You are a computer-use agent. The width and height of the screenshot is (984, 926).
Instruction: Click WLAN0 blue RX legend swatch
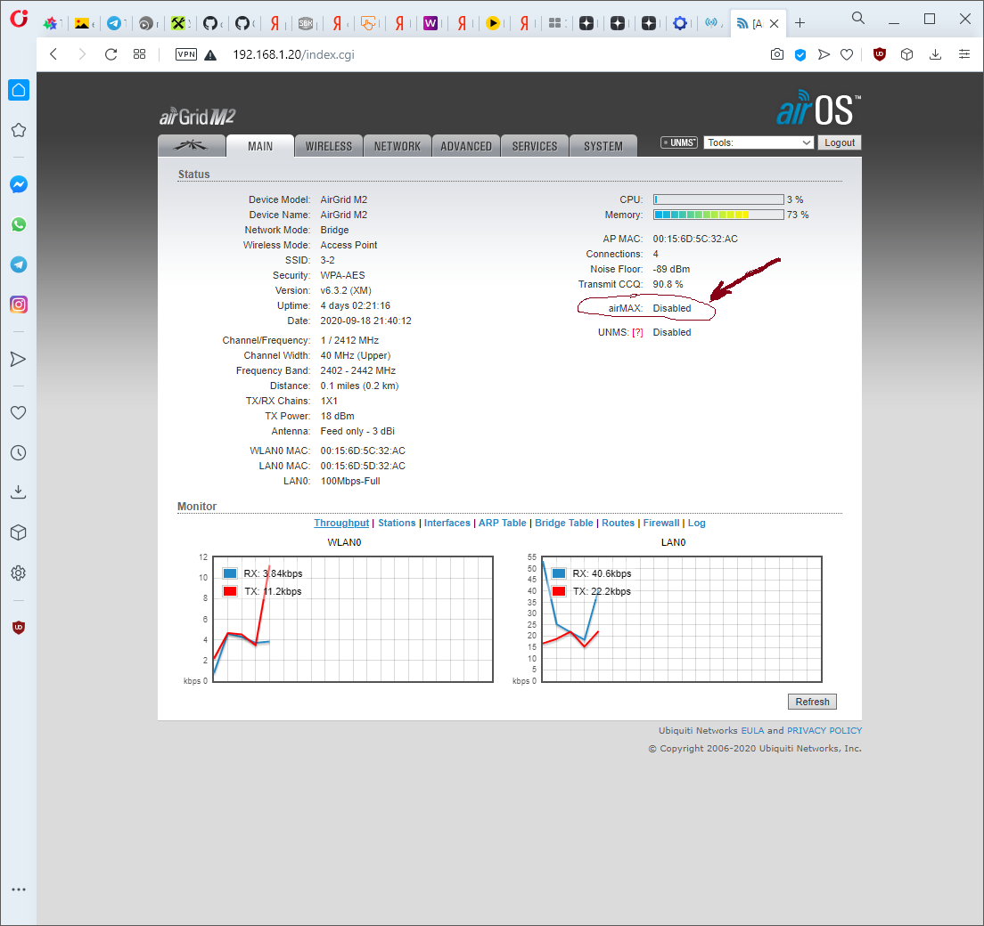click(230, 573)
